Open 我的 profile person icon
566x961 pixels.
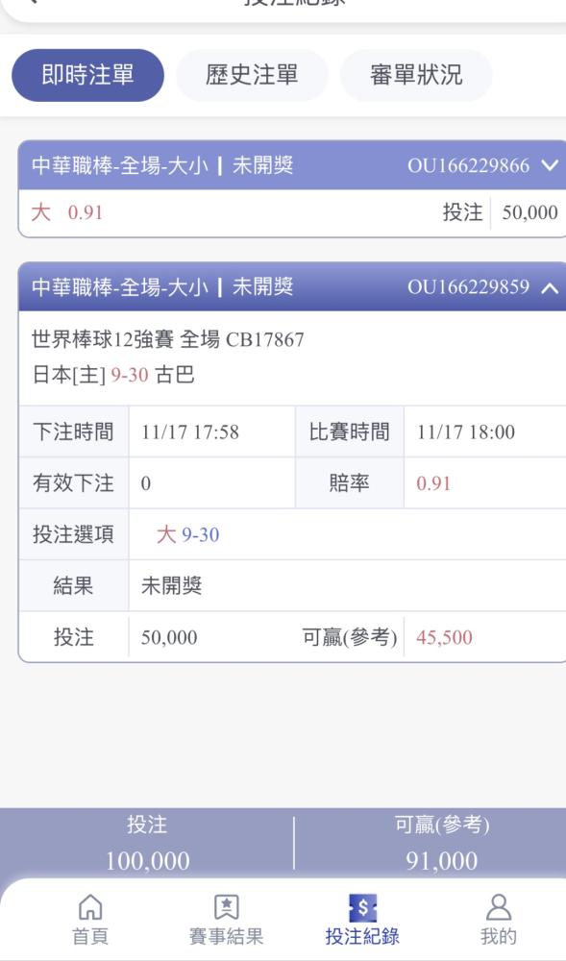(x=498, y=906)
